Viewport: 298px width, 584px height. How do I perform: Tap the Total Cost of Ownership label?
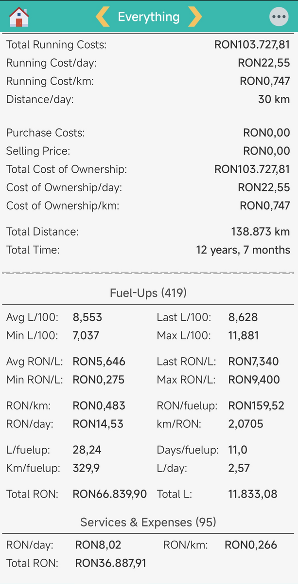[67, 169]
